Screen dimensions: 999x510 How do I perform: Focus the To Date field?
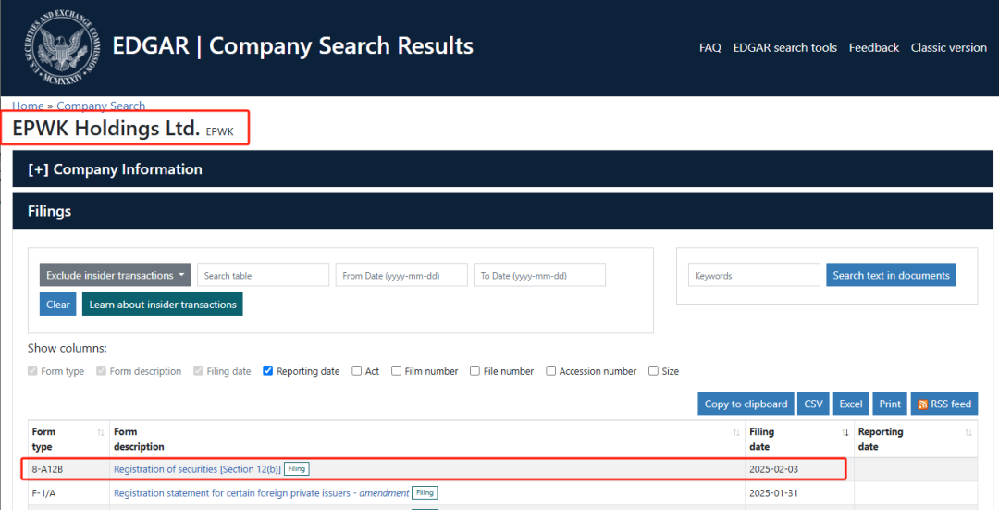pyautogui.click(x=539, y=276)
